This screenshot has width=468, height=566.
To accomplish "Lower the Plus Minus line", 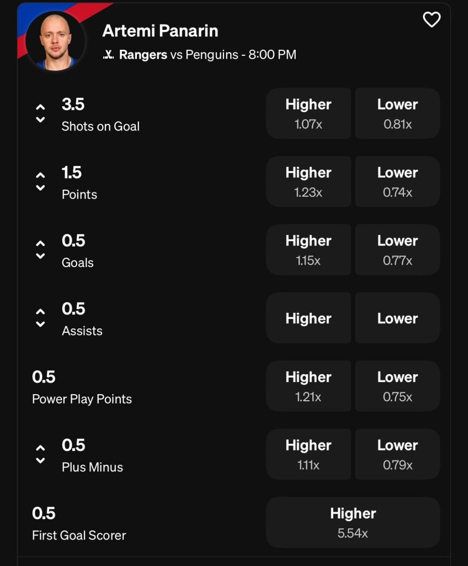I will pyautogui.click(x=40, y=460).
